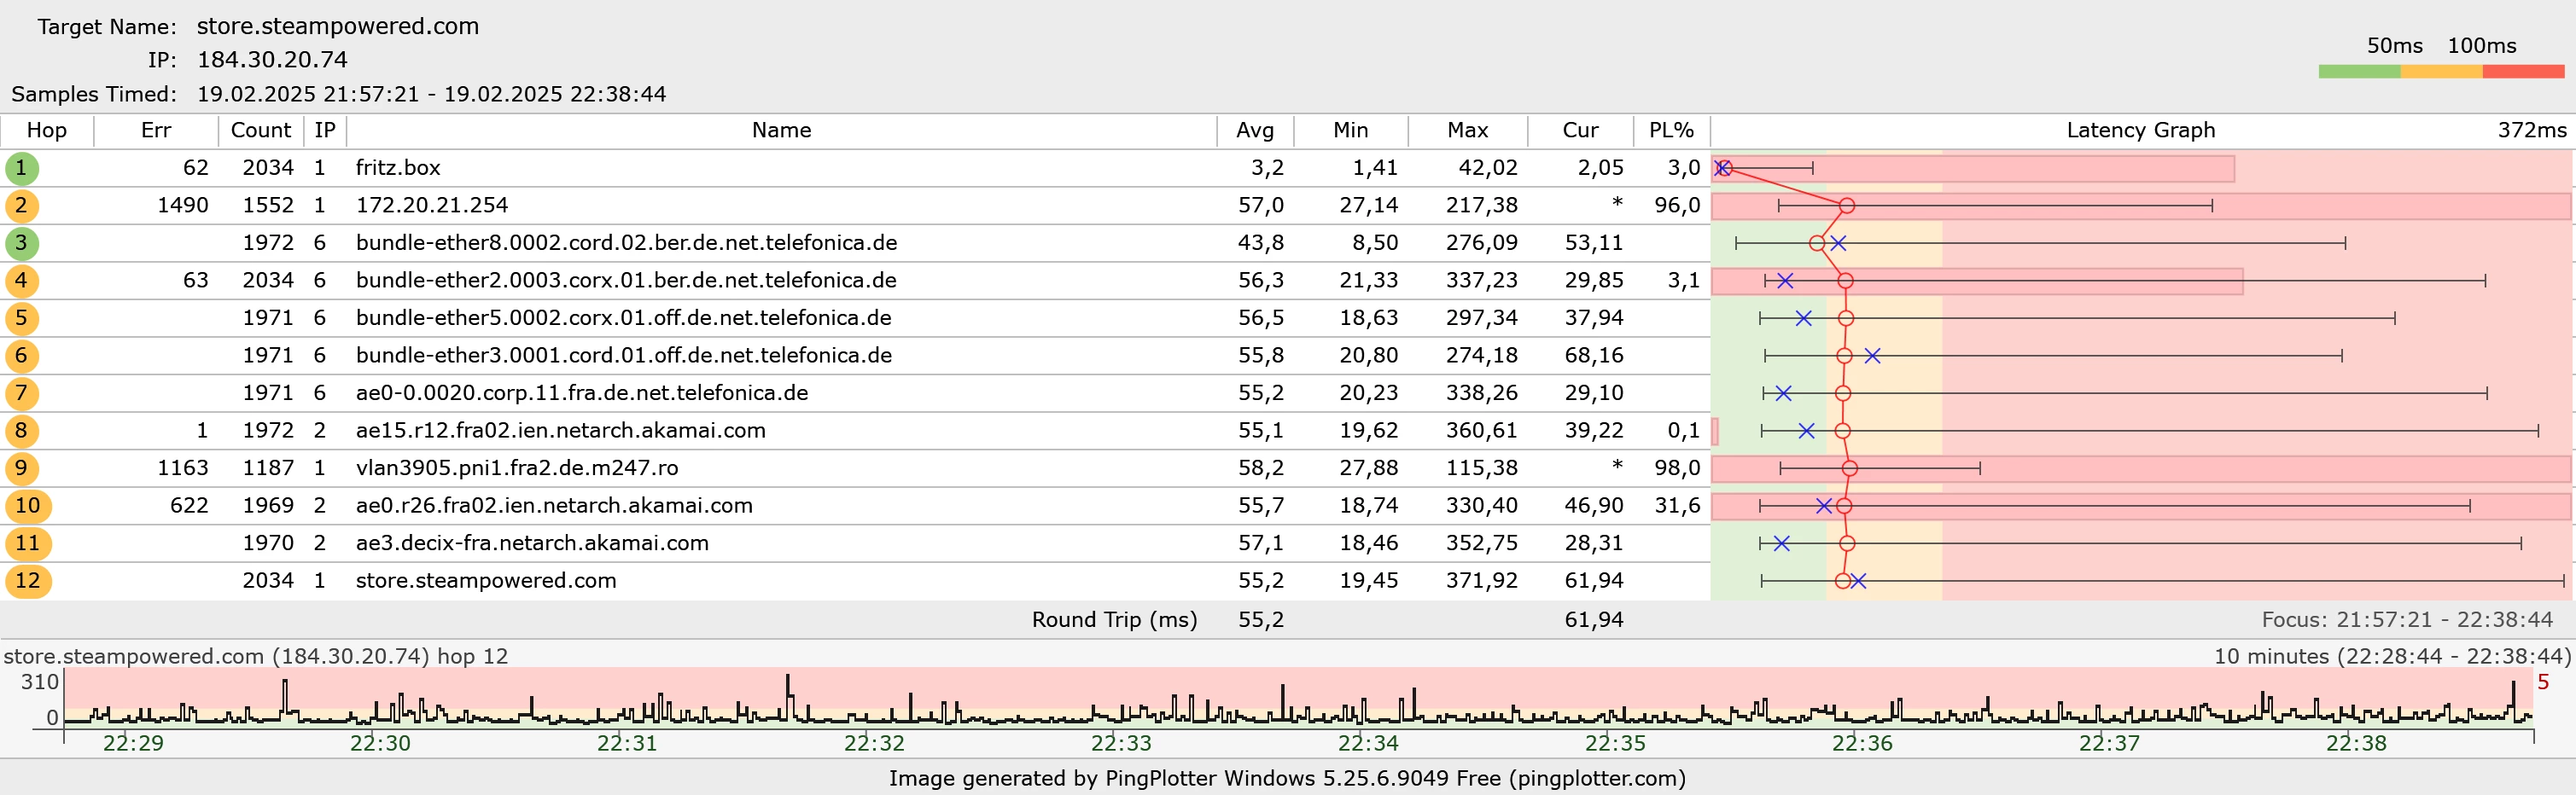Click the hop 12 timeline graph title
Viewport: 2576px width, 795px height.
click(256, 656)
